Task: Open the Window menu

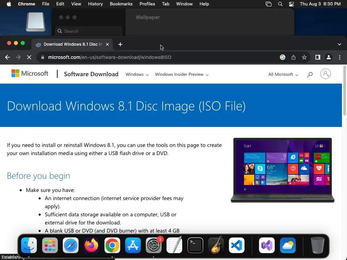Action: tap(184, 4)
